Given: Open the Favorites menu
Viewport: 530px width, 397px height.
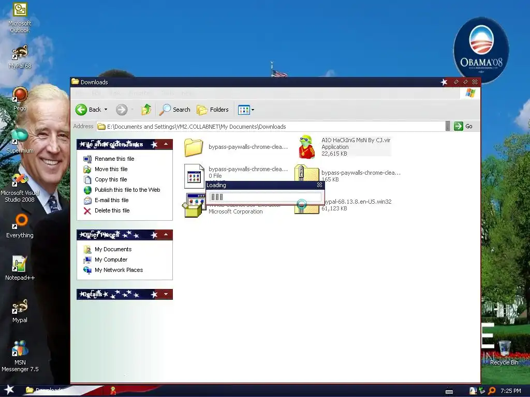Looking at the screenshot, I should (x=140, y=93).
